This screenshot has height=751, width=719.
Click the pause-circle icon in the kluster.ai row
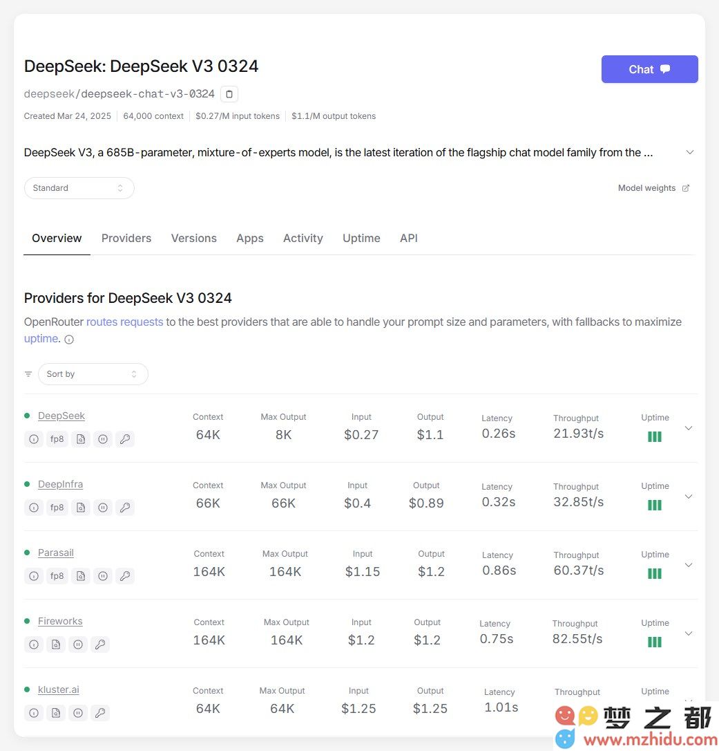coord(78,713)
